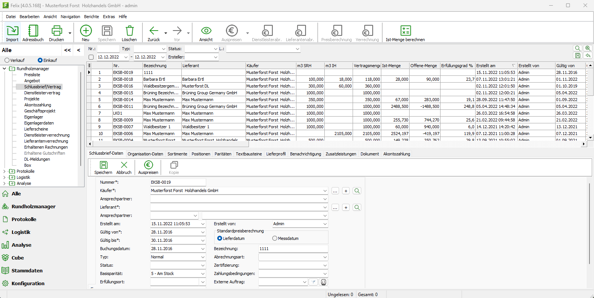Create new entry with Neu icon
This screenshot has width=594, height=298.
[x=86, y=31]
